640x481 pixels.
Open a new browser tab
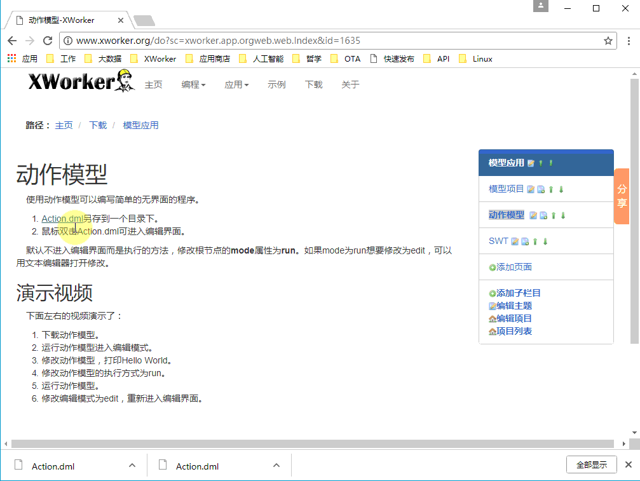click(144, 20)
